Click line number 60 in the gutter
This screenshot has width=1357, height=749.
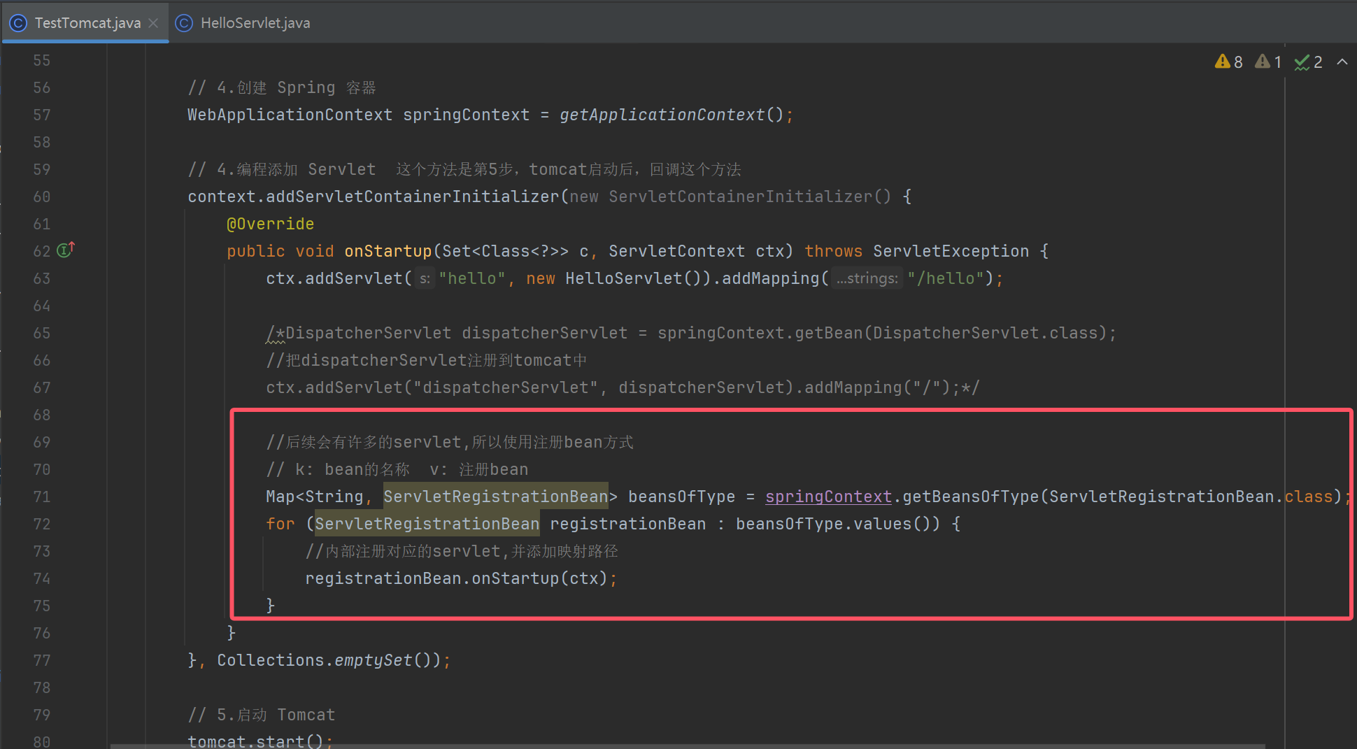point(42,197)
